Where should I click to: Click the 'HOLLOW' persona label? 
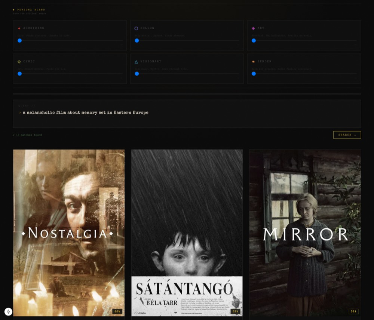[x=147, y=28]
